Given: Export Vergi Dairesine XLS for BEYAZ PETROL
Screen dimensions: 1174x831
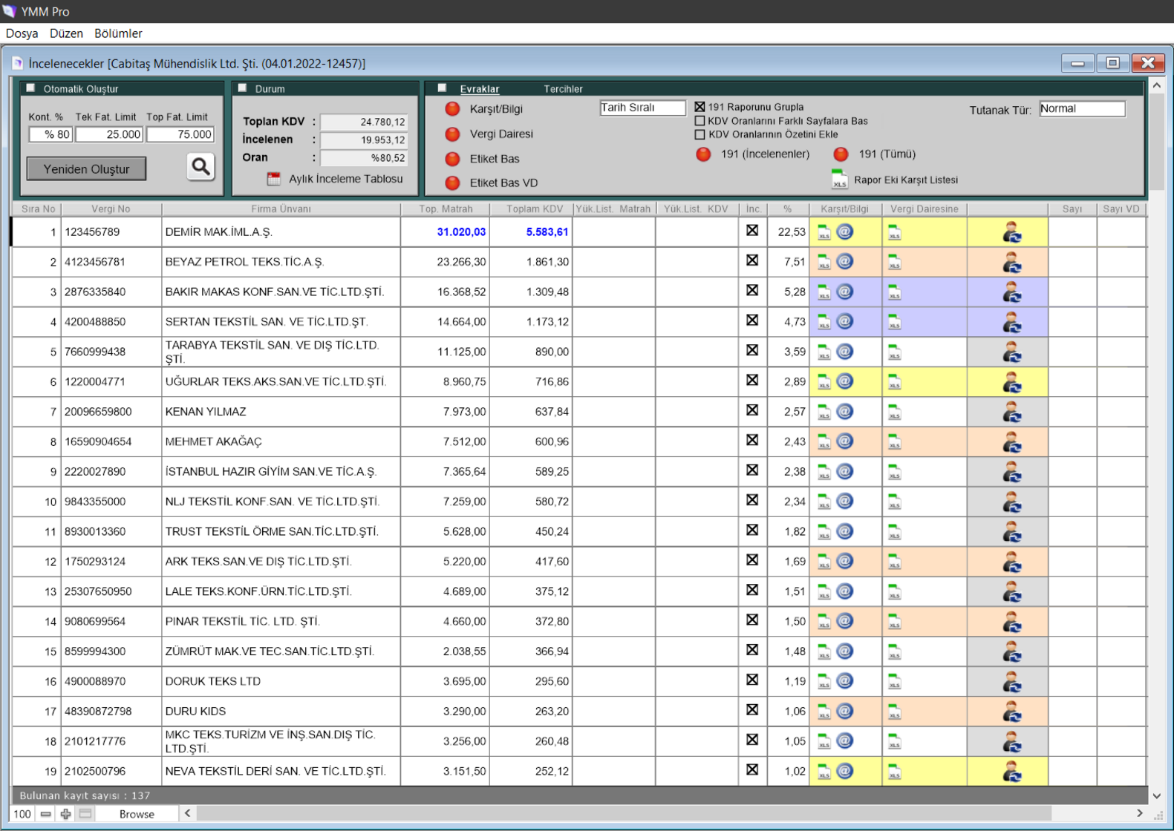Looking at the screenshot, I should (x=894, y=262).
